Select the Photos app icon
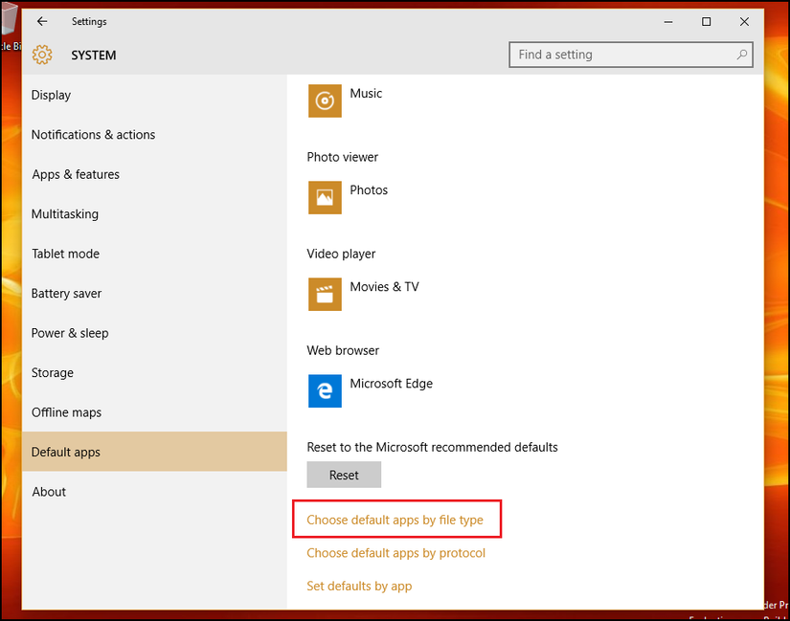This screenshot has width=790, height=621. [325, 197]
